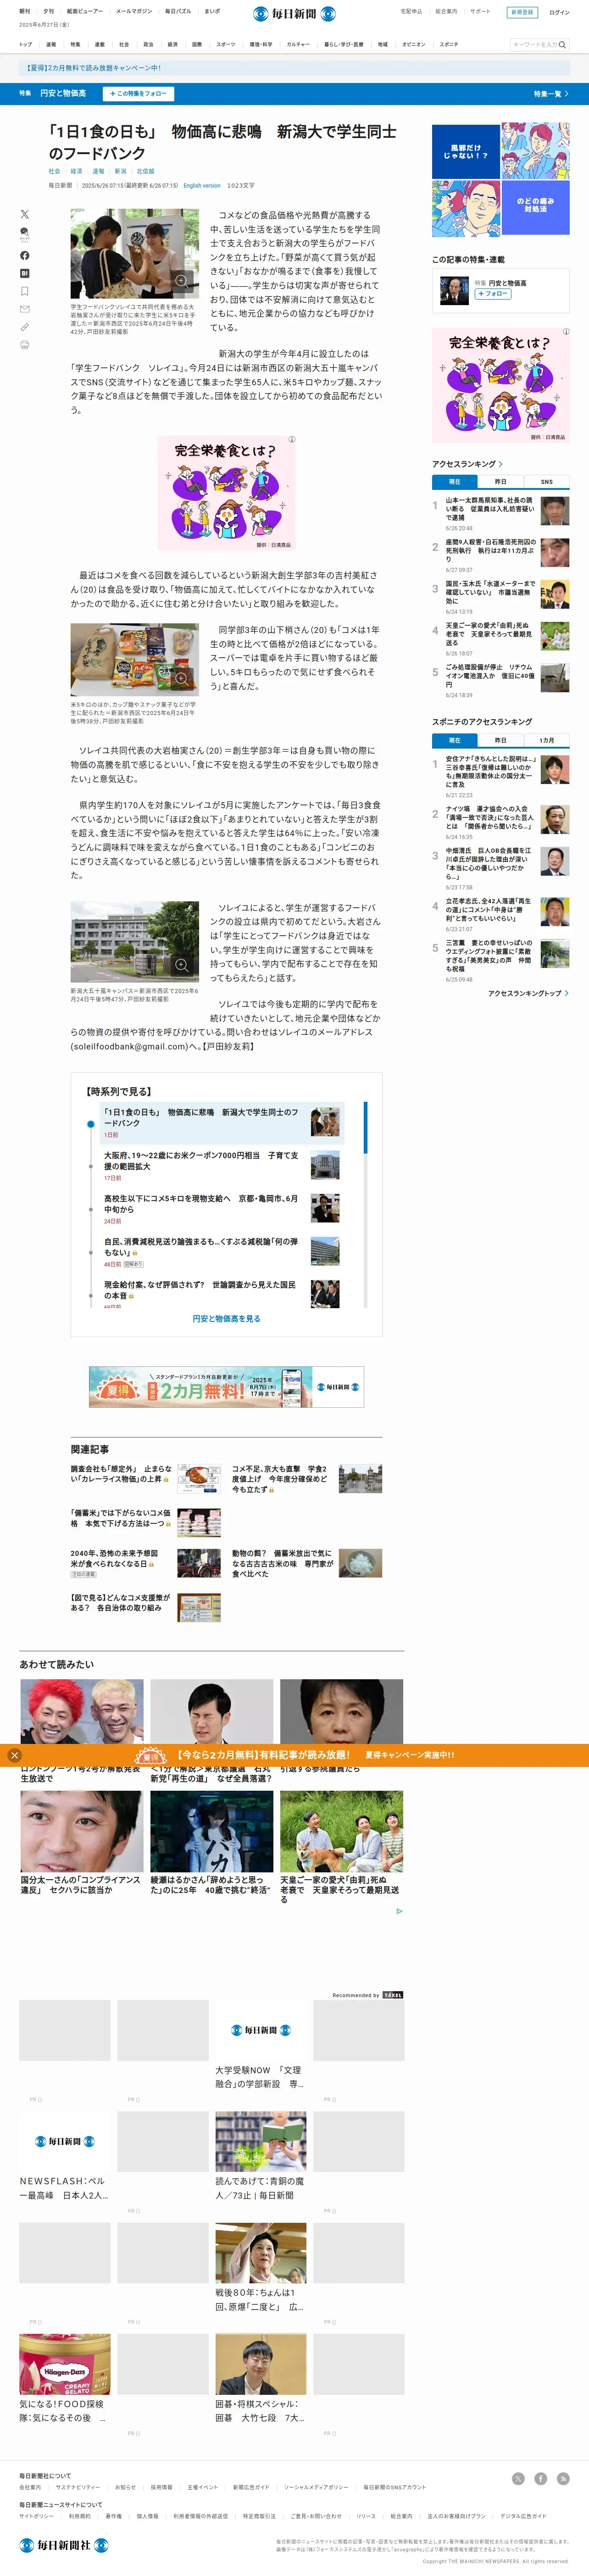Share article on Facebook from sidebar
Image resolution: width=589 pixels, height=2576 pixels.
pyautogui.click(x=25, y=255)
